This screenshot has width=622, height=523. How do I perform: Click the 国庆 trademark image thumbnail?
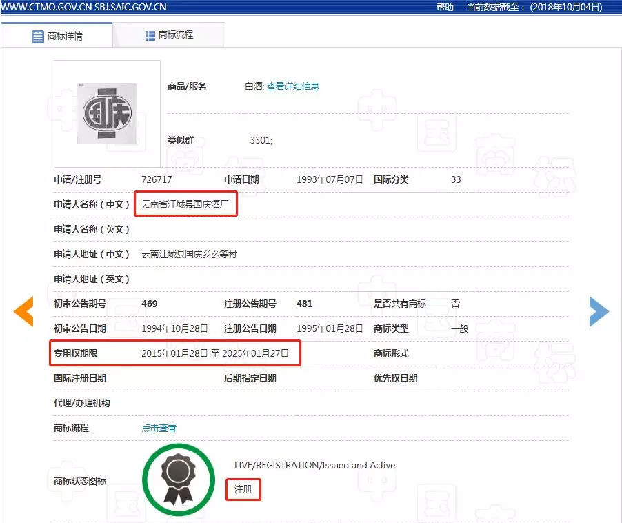(x=106, y=114)
